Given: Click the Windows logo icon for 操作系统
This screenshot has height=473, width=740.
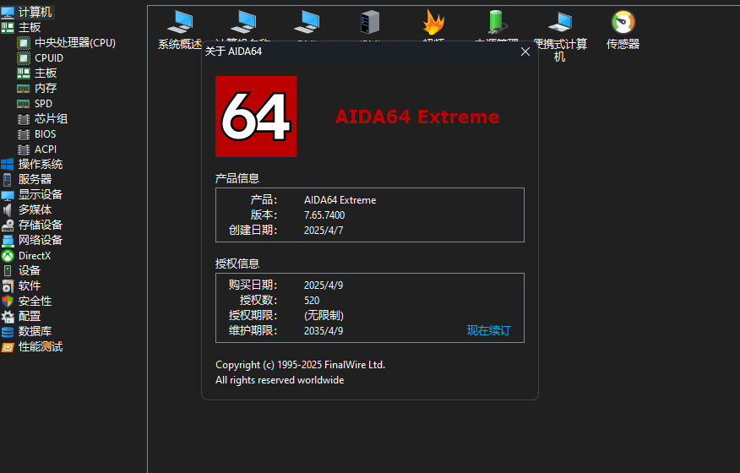Looking at the screenshot, I should tap(8, 164).
